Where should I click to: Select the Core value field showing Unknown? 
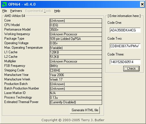pyautogui.click(x=76, y=21)
